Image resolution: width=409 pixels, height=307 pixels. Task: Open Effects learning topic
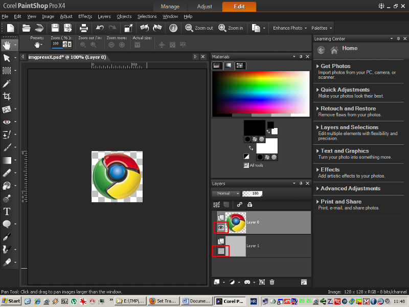(x=330, y=169)
